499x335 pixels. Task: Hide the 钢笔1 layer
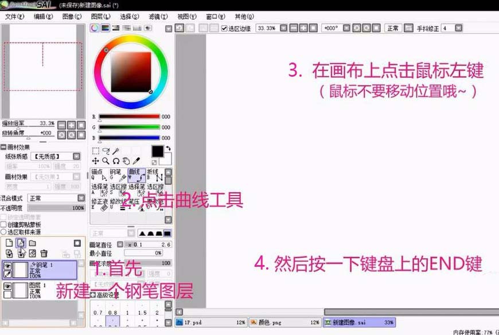(7, 266)
